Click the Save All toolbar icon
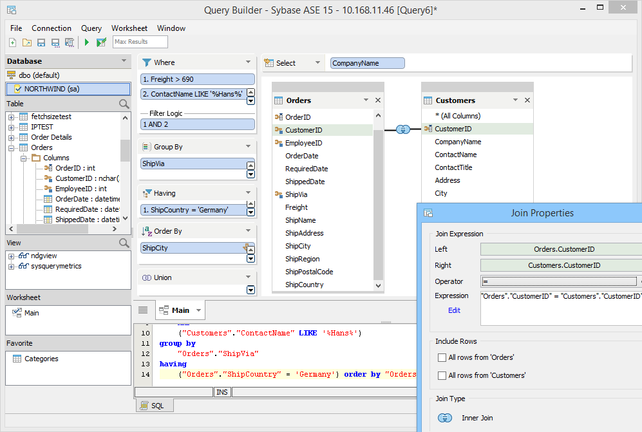Viewport: 642px width, 432px height. [70, 42]
